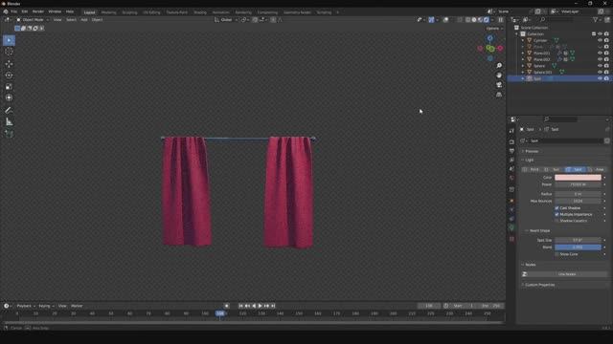This screenshot has width=613, height=344.
Task: Open the Physics properties tab
Action: (x=511, y=210)
